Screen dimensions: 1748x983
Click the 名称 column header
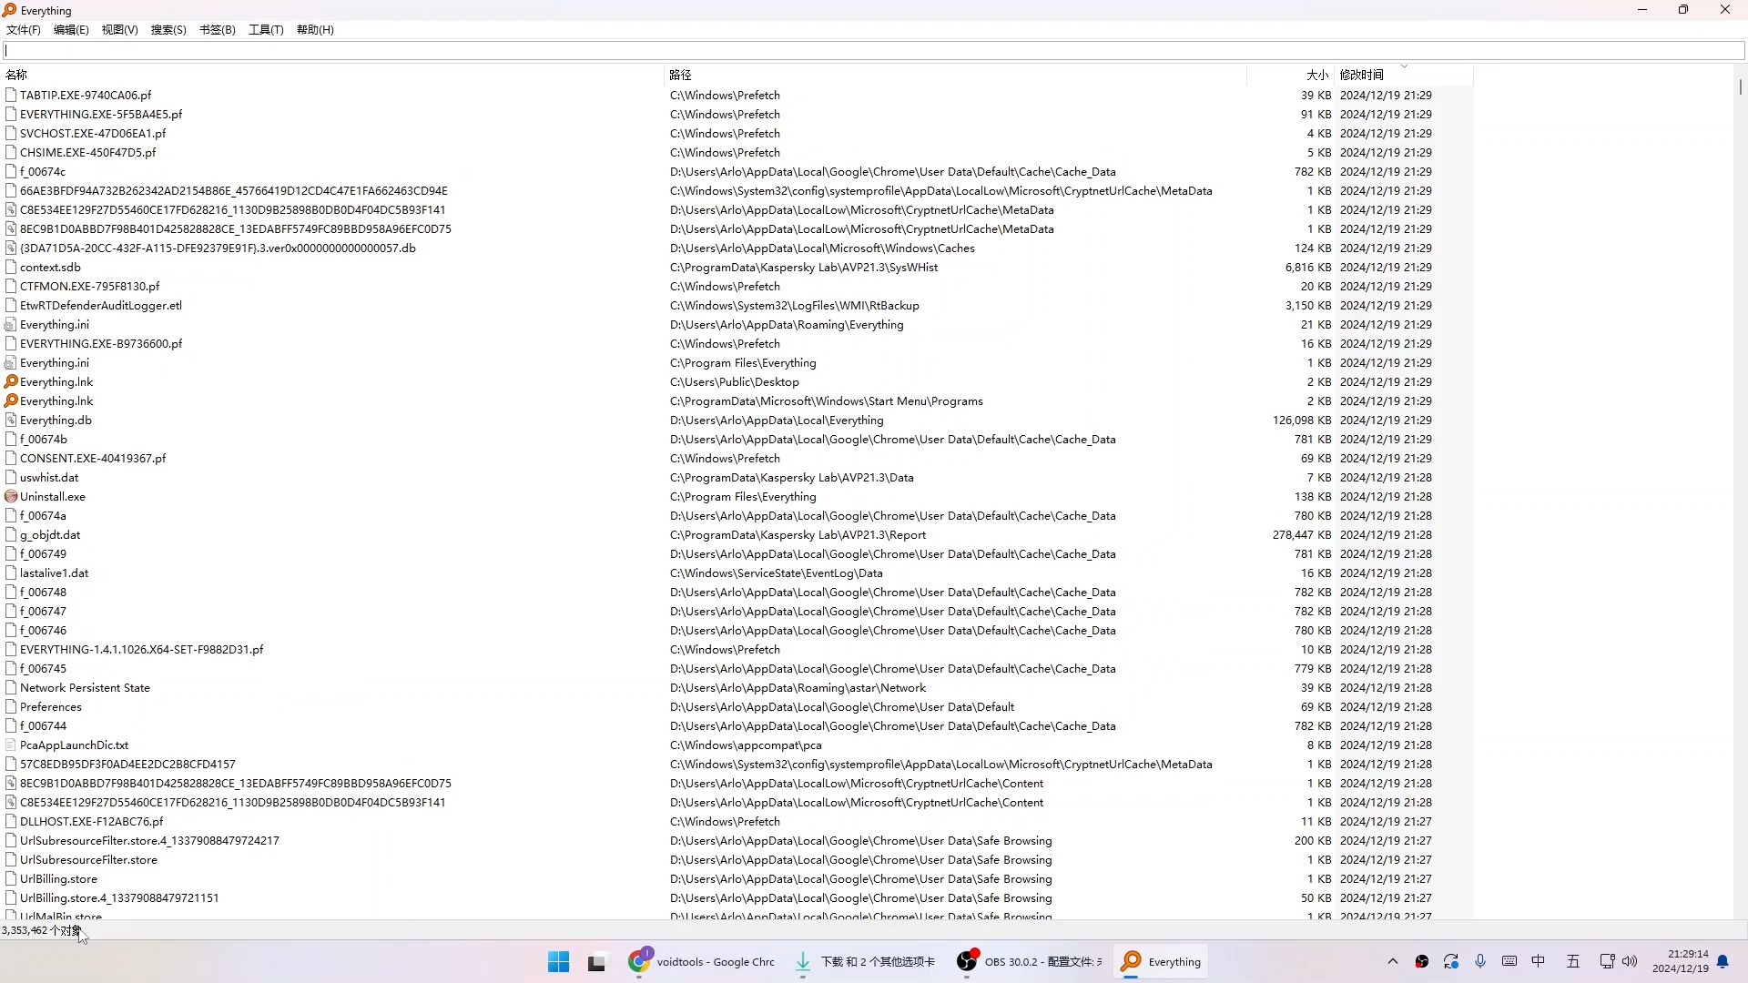16,75
